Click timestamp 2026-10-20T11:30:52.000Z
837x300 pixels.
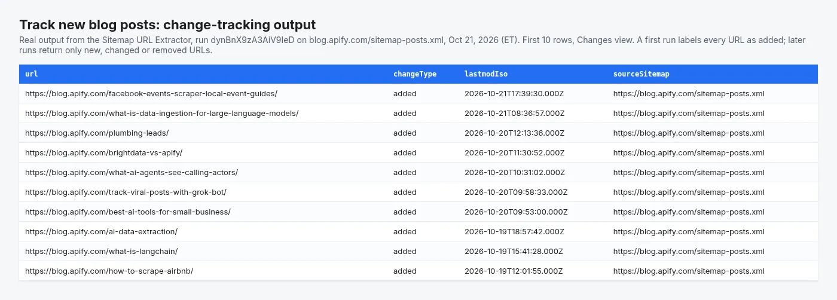pos(514,153)
